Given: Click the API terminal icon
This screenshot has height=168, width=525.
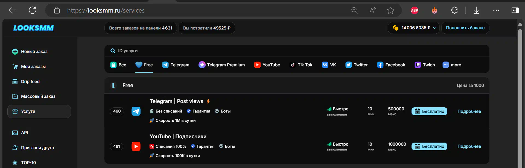Looking at the screenshot, I should point(15,132).
